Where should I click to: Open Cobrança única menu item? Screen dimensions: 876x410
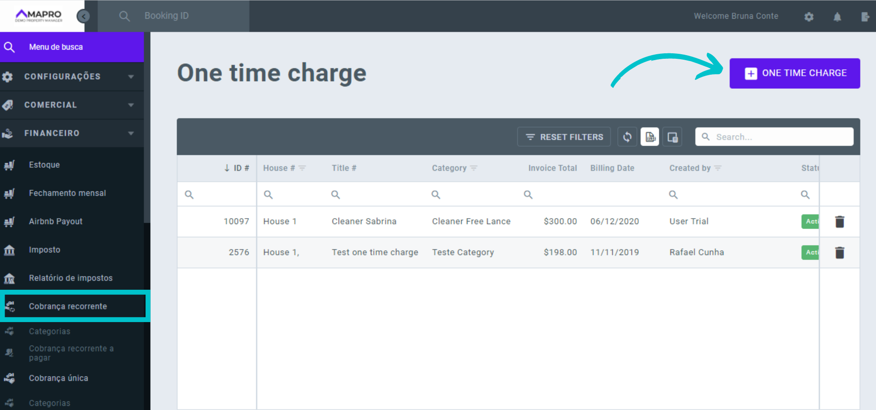click(58, 378)
